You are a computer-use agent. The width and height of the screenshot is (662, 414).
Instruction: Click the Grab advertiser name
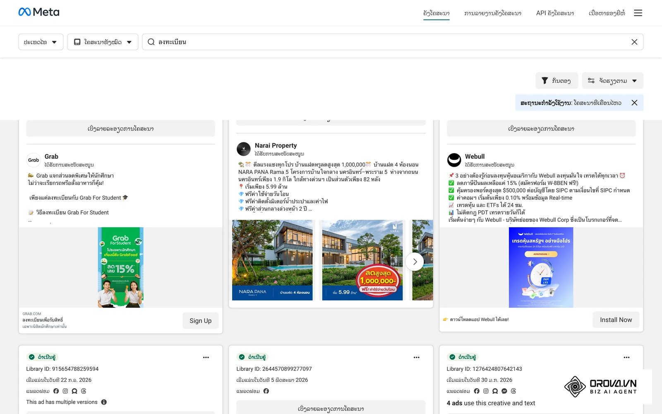pos(51,156)
